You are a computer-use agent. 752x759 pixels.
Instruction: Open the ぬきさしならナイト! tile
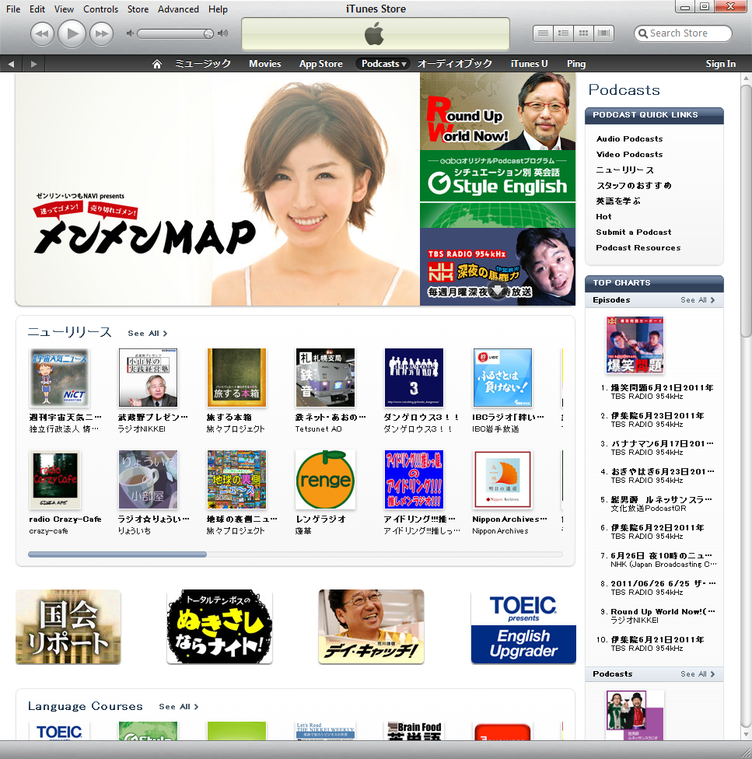pyautogui.click(x=220, y=626)
